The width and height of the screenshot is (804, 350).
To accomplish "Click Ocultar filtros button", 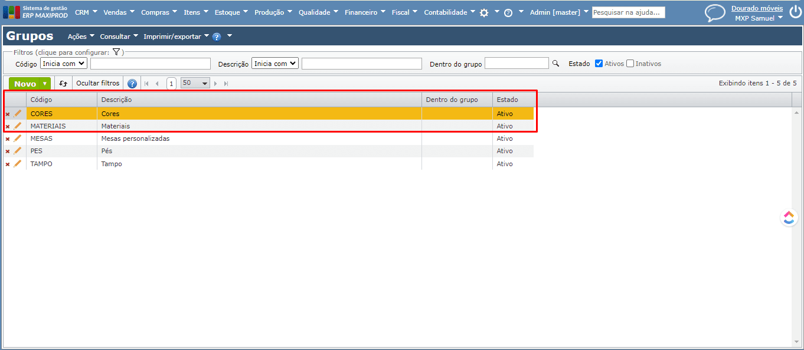I will [x=98, y=84].
